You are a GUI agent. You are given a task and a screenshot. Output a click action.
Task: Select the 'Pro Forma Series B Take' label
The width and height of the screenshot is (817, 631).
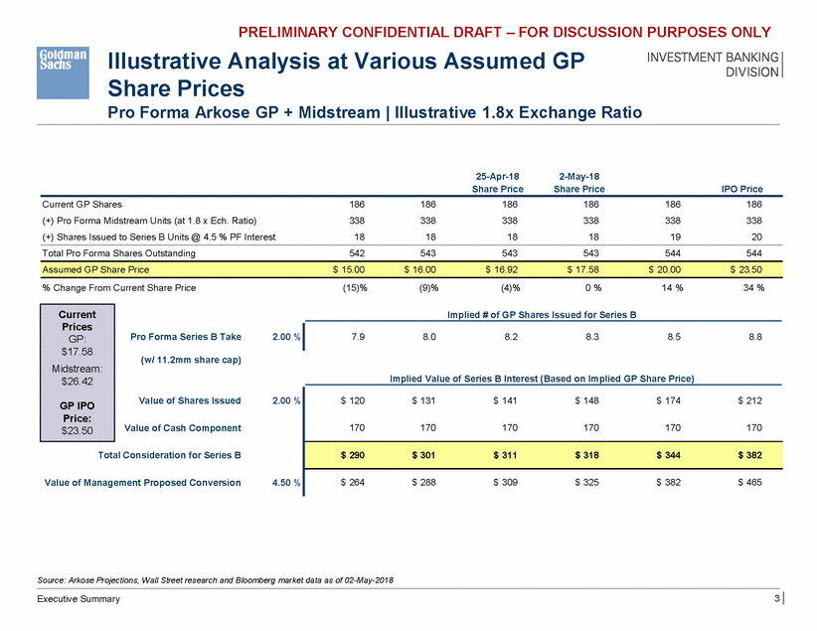(x=186, y=337)
